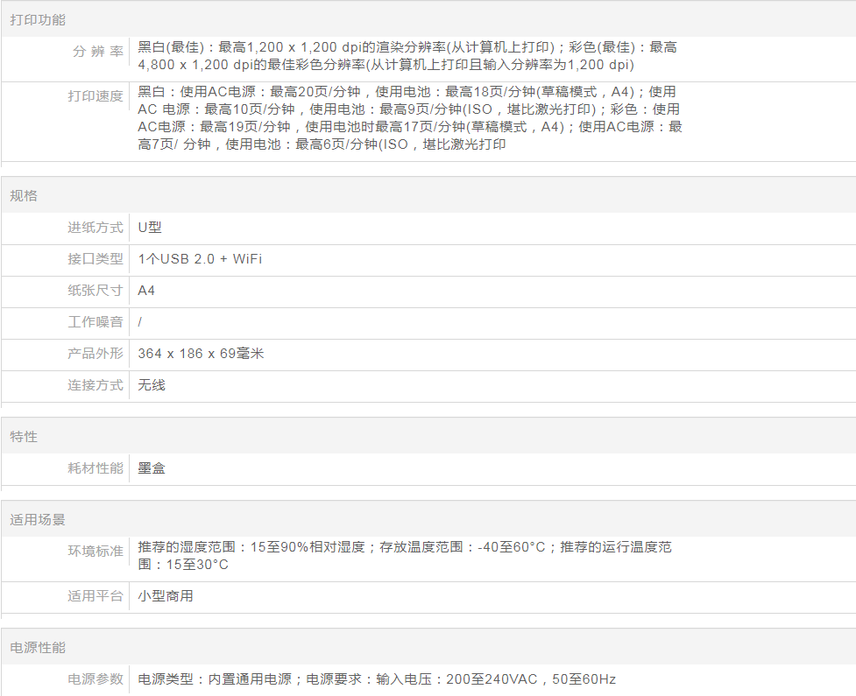Select the 纸张尺寸 label
This screenshot has width=856, height=696.
point(96,291)
